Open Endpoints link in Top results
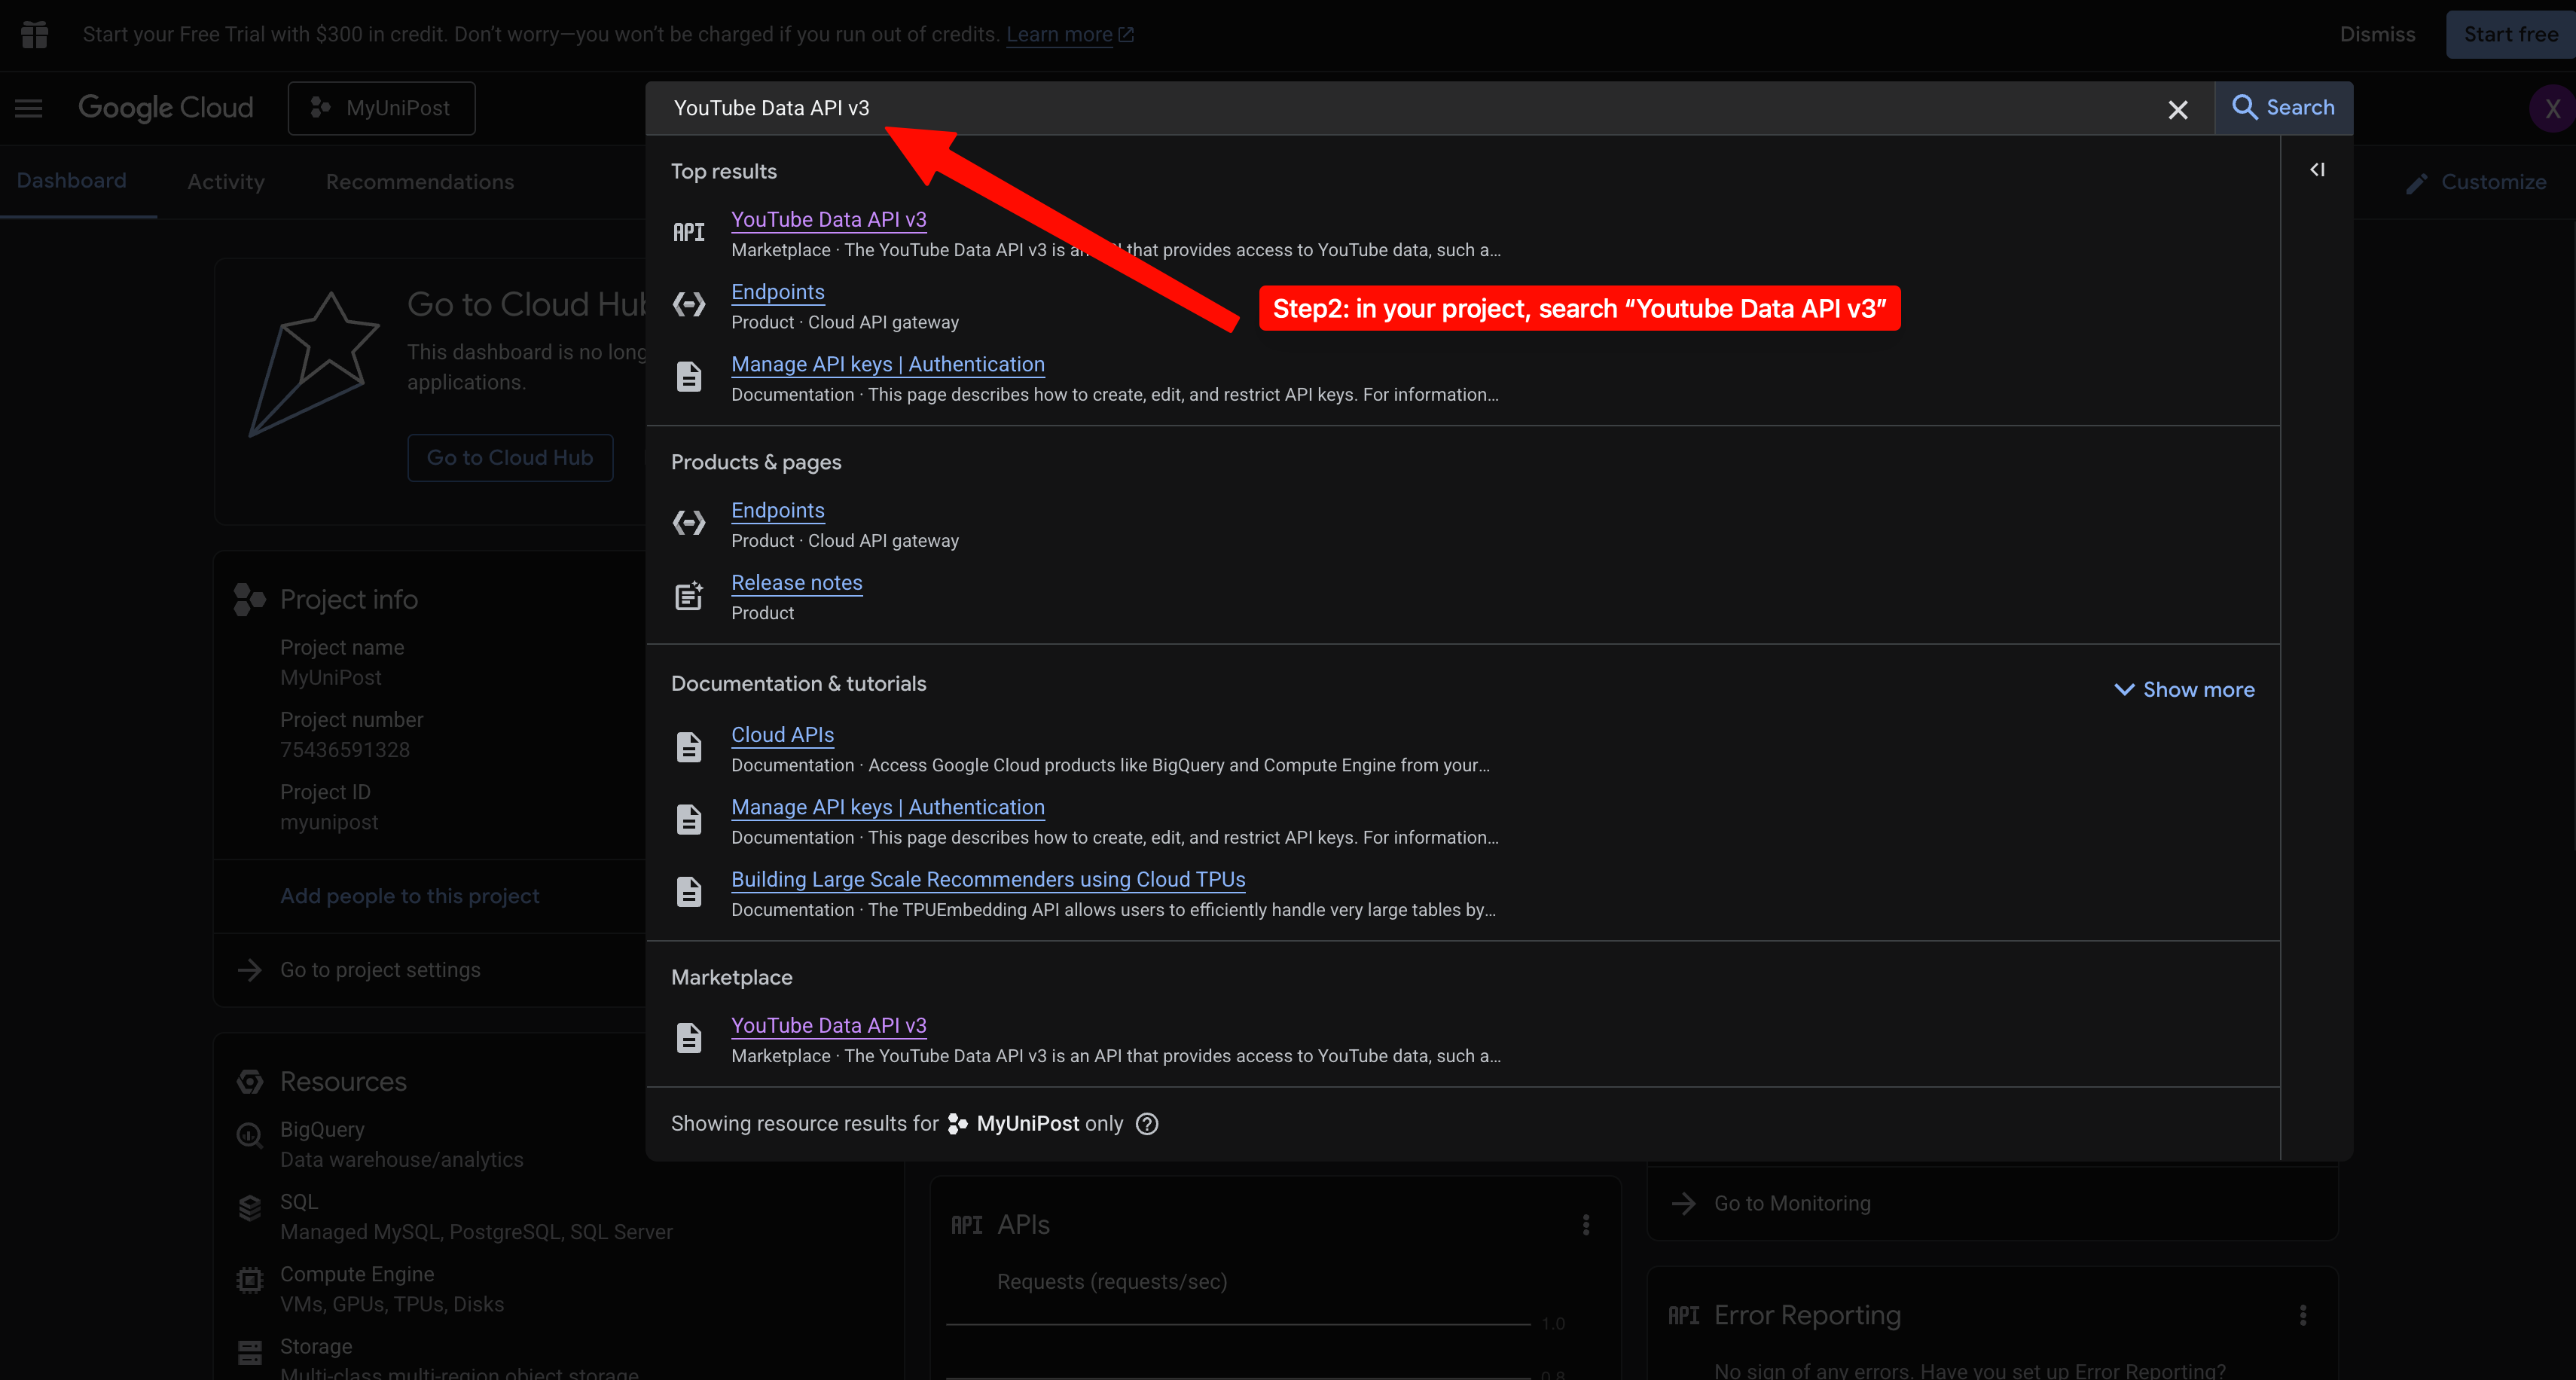 778,292
